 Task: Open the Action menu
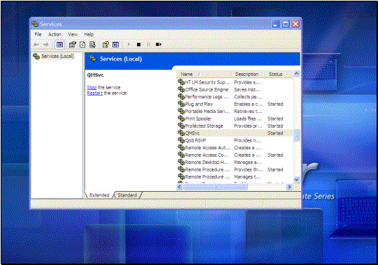(54, 34)
